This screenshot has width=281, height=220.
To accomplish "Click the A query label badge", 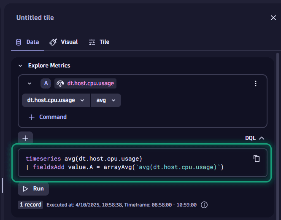I will [46, 83].
